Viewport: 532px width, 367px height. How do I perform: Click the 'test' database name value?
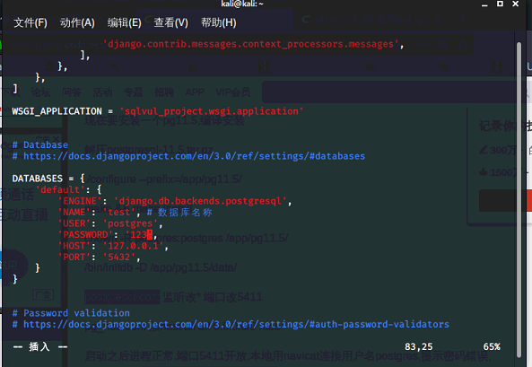point(118,212)
